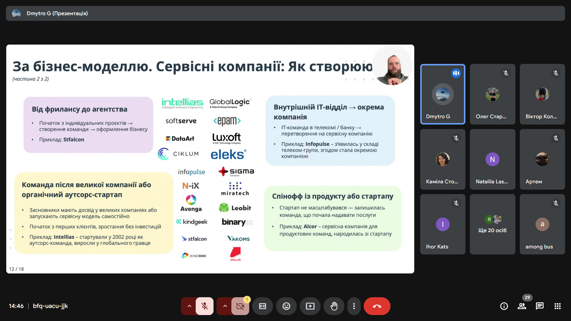Click the CIKLUM logo on slide
571x321 pixels.
click(178, 154)
